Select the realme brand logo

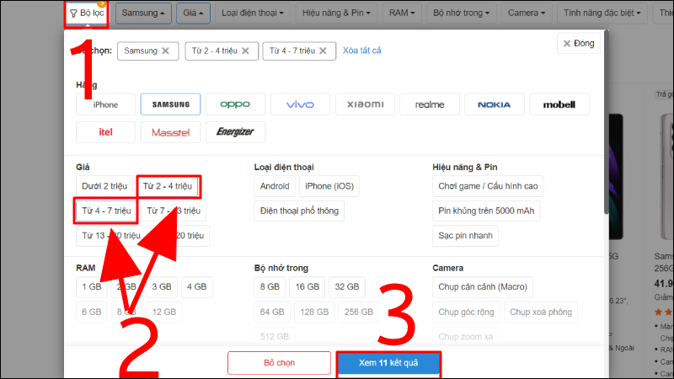(x=430, y=104)
